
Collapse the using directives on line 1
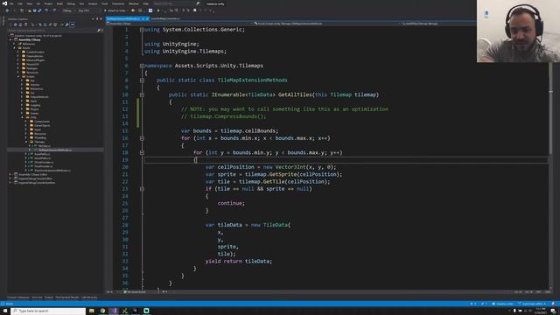(x=142, y=30)
